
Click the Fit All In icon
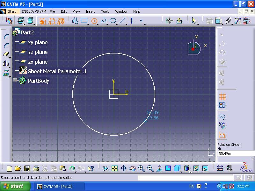[114, 168]
